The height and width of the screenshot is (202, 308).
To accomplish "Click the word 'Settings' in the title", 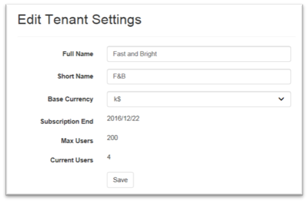I will click(117, 20).
